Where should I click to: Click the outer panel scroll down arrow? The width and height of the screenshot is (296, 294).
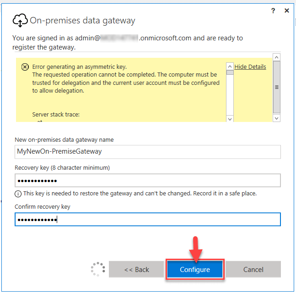pyautogui.click(x=276, y=118)
